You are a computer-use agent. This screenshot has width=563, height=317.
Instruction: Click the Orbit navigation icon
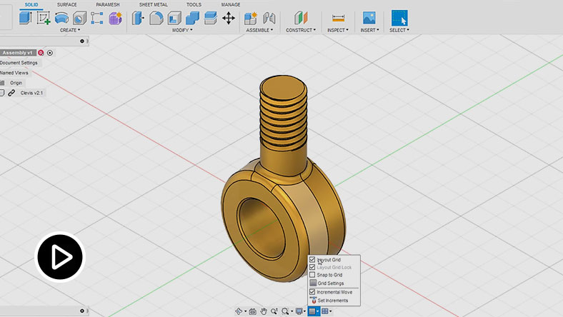pyautogui.click(x=239, y=311)
